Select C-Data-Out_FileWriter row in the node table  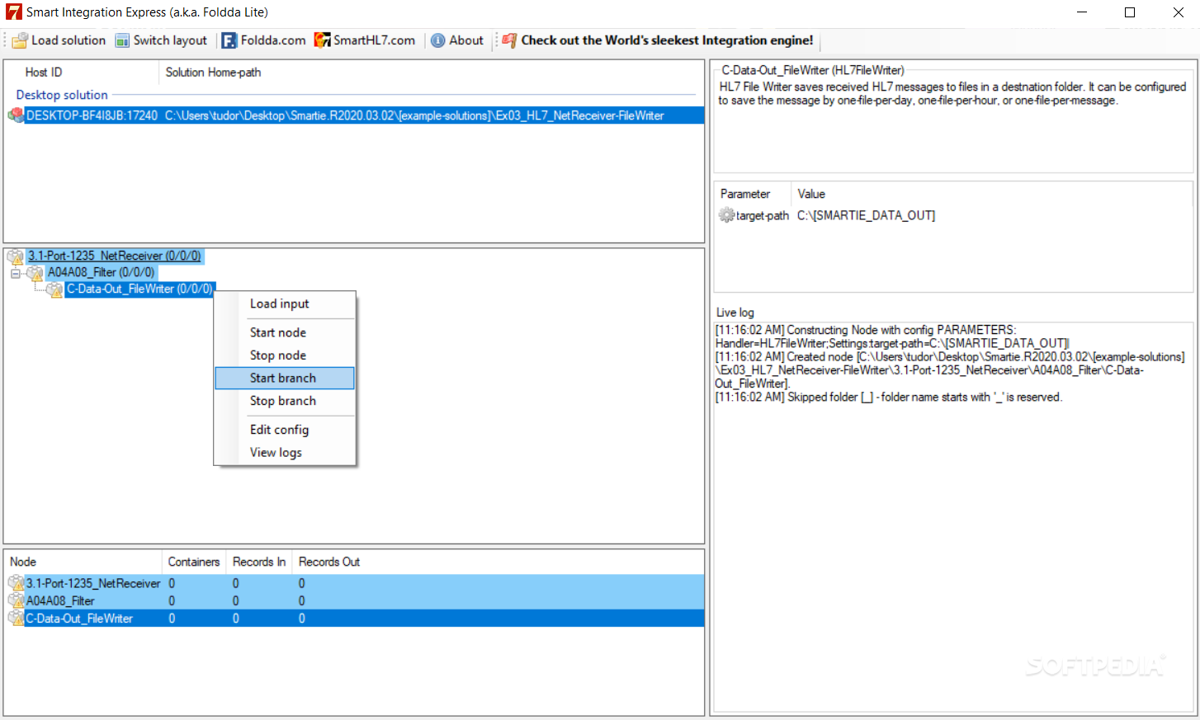356,619
